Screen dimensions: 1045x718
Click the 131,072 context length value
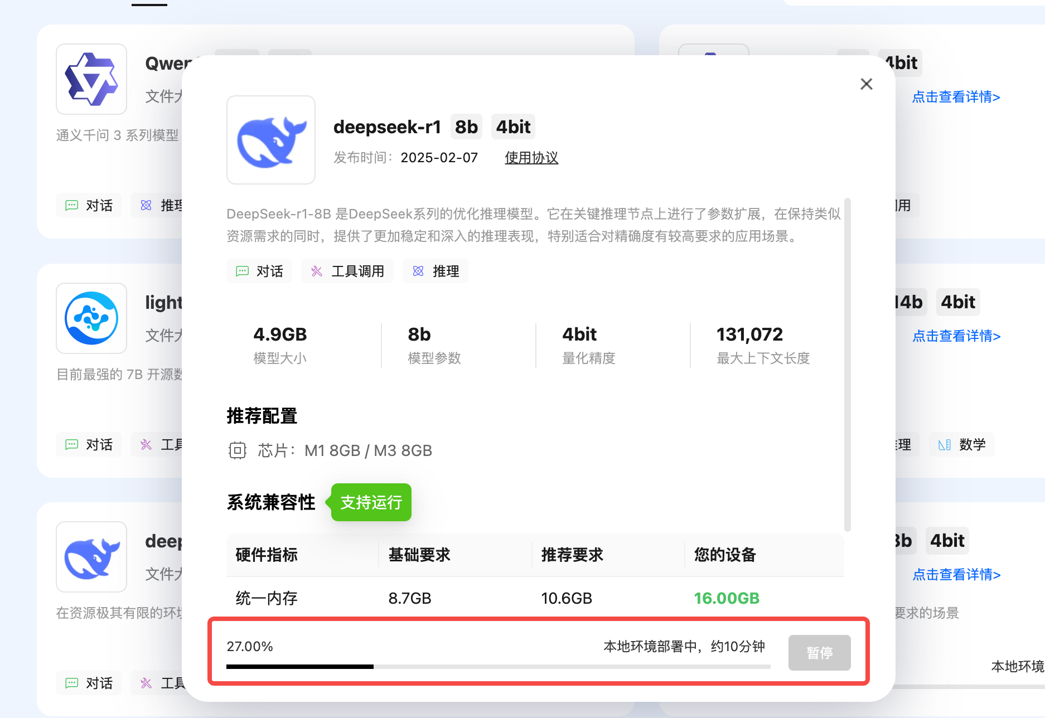coord(749,334)
